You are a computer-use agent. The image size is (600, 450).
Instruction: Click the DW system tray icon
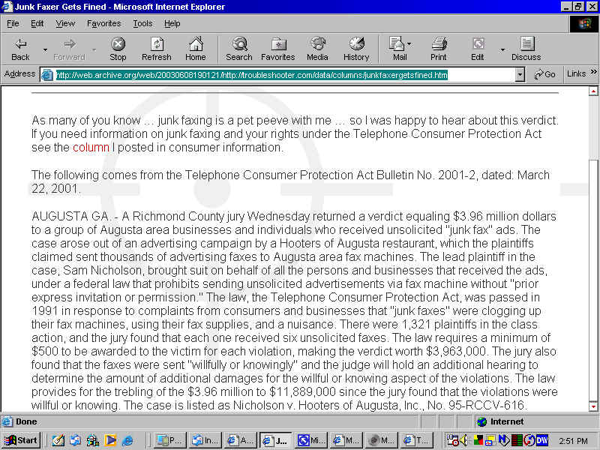[541, 440]
